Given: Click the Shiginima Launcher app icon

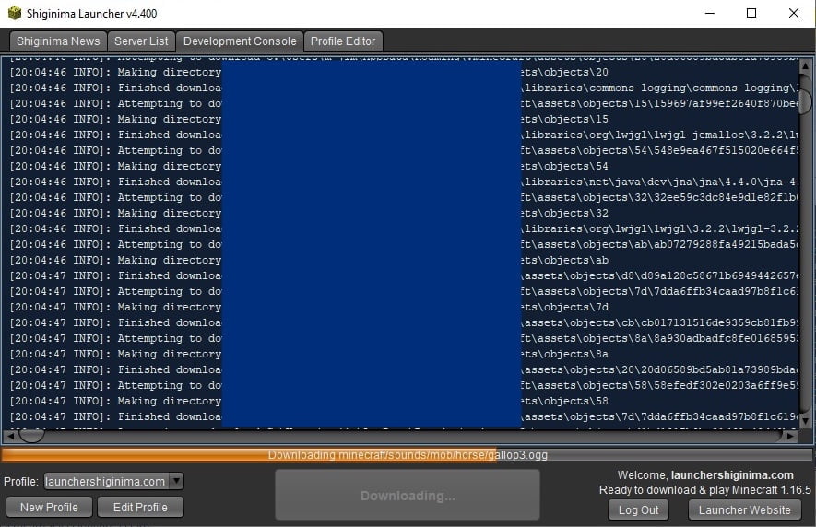Looking at the screenshot, I should 14,13.
